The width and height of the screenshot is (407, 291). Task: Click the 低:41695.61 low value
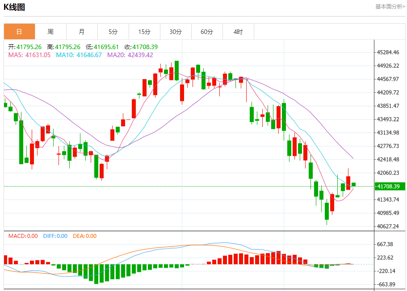(102, 47)
